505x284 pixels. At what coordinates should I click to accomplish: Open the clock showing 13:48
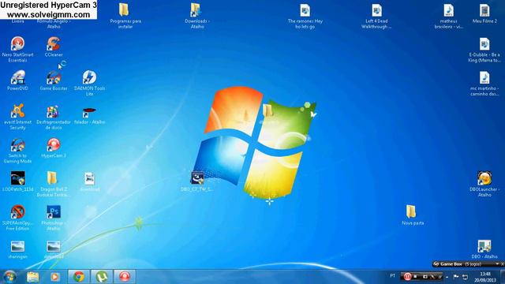[484, 277]
